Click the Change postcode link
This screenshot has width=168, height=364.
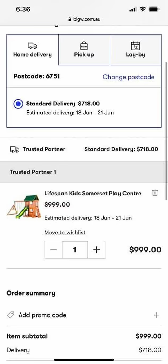coord(129,77)
